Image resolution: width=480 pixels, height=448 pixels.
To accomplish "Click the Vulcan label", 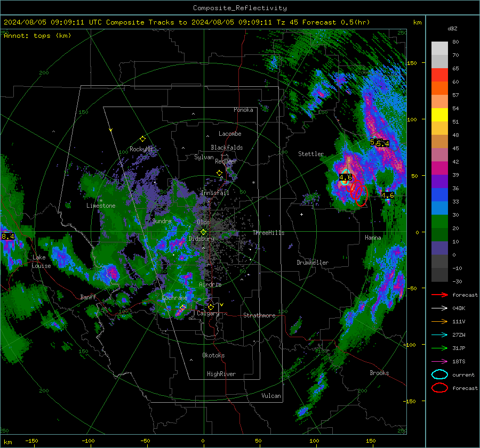I will pyautogui.click(x=271, y=396).
